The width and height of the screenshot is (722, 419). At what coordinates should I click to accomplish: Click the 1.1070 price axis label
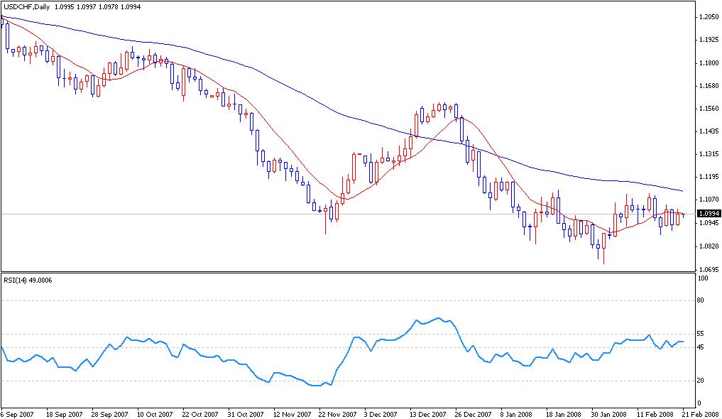(x=709, y=200)
